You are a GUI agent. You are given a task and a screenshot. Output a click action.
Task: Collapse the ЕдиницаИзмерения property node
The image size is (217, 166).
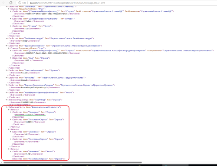coord(7,46)
